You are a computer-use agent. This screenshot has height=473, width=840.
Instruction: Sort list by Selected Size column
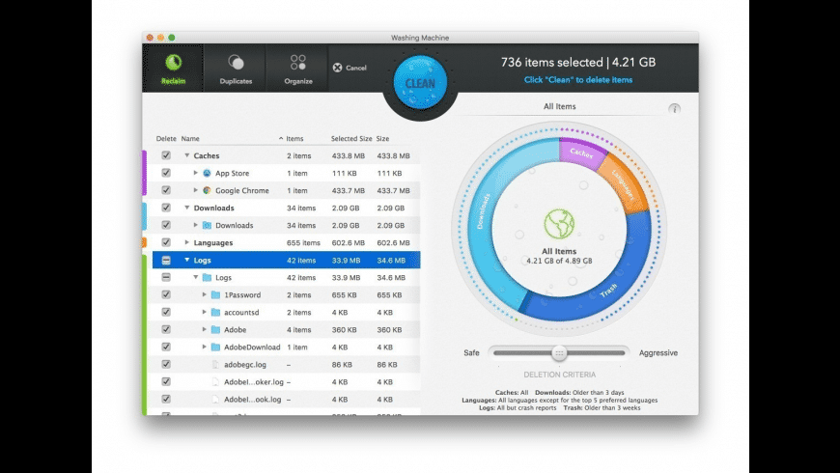coord(351,138)
